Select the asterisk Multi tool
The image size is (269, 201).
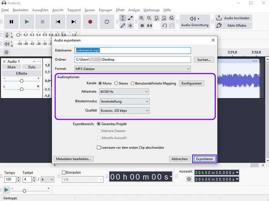click(x=130, y=26)
